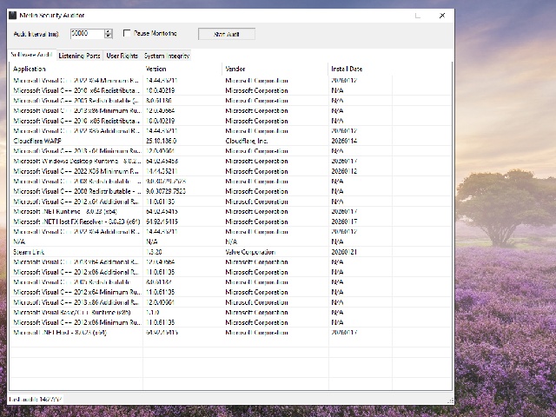Click the Security Auditor app icon in title bar
The image size is (556, 417).
(13, 16)
